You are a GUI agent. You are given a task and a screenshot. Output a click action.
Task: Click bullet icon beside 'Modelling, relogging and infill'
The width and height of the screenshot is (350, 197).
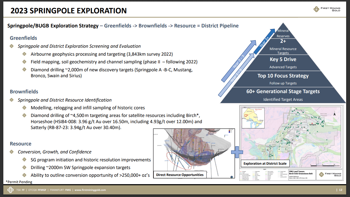(x=24, y=108)
